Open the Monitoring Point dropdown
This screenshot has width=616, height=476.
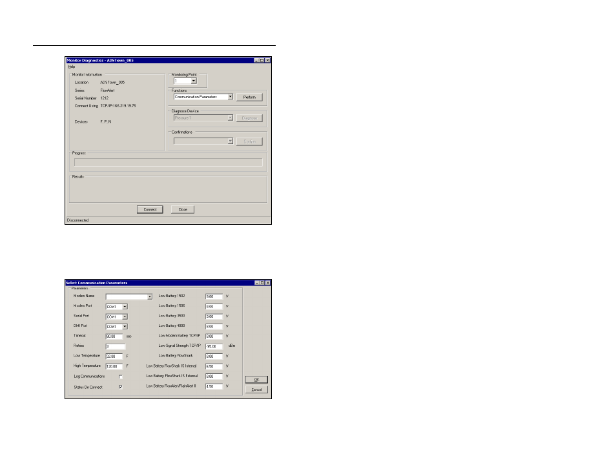(x=194, y=81)
